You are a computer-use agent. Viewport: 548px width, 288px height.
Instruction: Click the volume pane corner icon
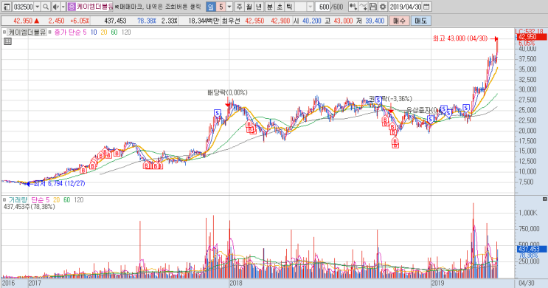[x=544, y=199]
